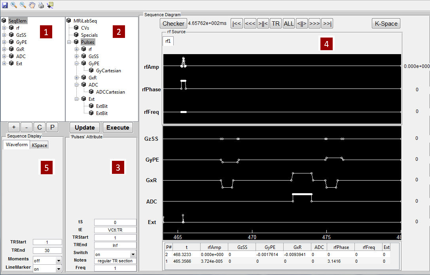430x275 pixels.
Task: Expand the GxR node under Pulses
Action: coord(76,78)
